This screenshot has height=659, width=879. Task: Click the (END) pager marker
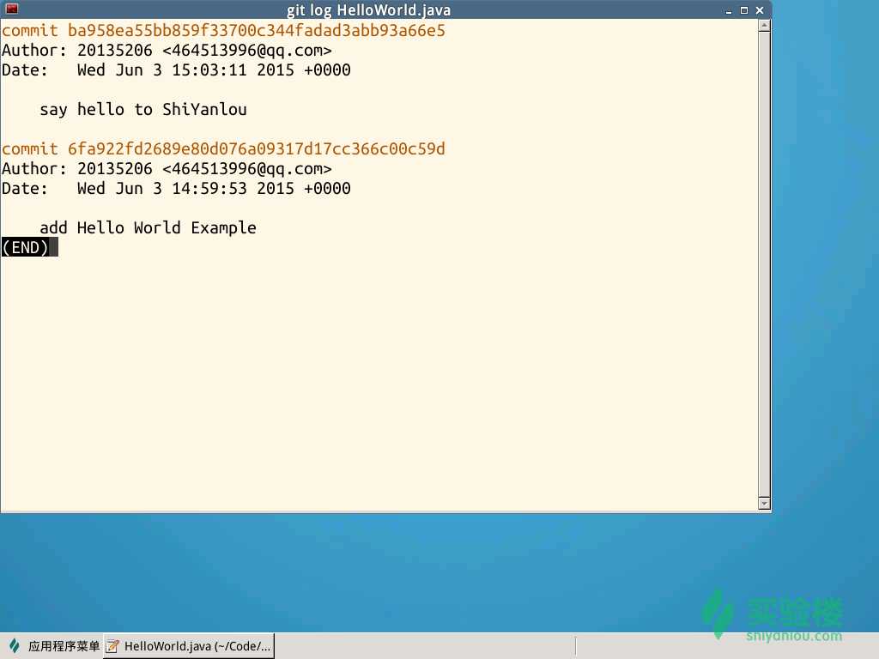click(25, 247)
